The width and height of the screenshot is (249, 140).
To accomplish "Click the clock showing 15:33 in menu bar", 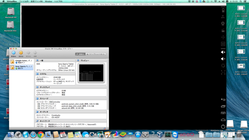I will 234,1.
